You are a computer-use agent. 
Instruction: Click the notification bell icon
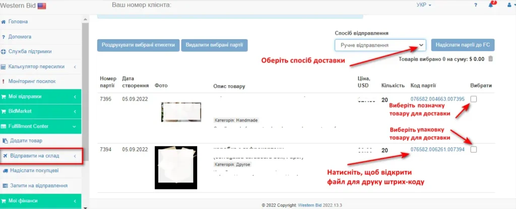tap(491, 5)
